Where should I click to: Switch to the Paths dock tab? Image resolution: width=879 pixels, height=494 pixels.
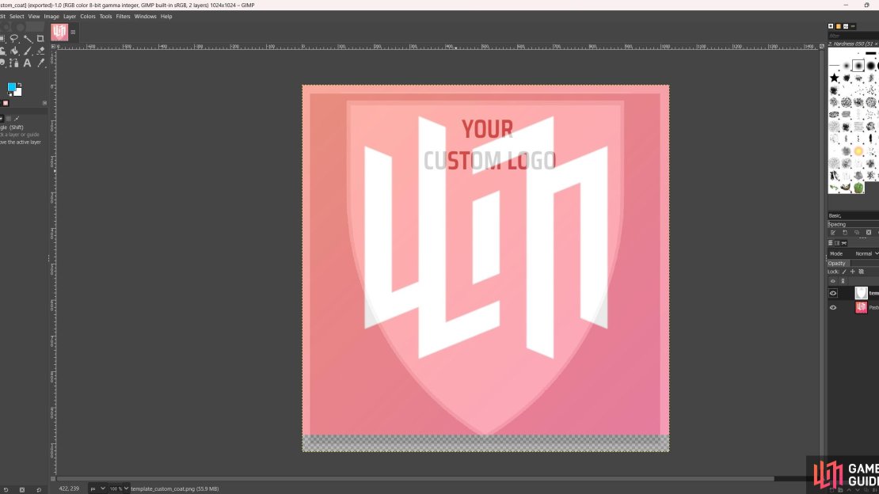point(843,243)
